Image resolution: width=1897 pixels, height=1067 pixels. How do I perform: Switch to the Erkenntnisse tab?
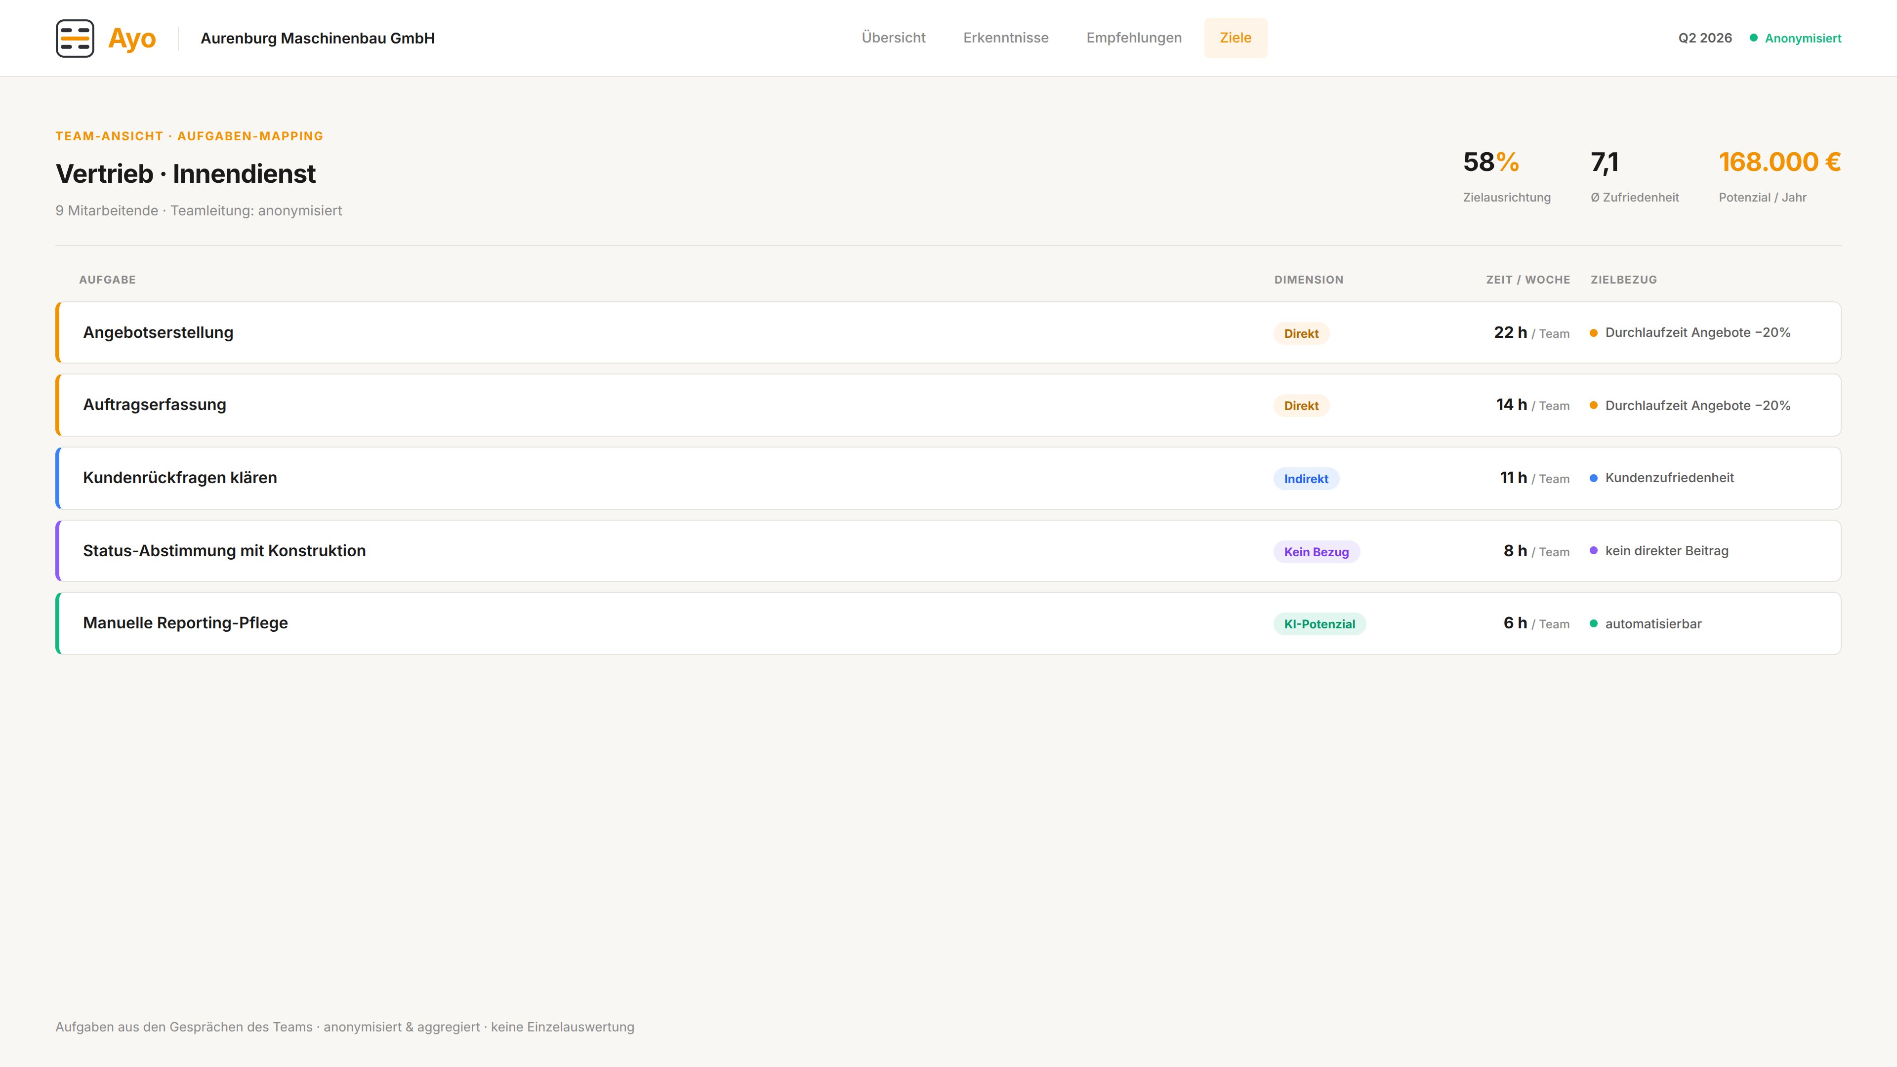click(x=1006, y=38)
